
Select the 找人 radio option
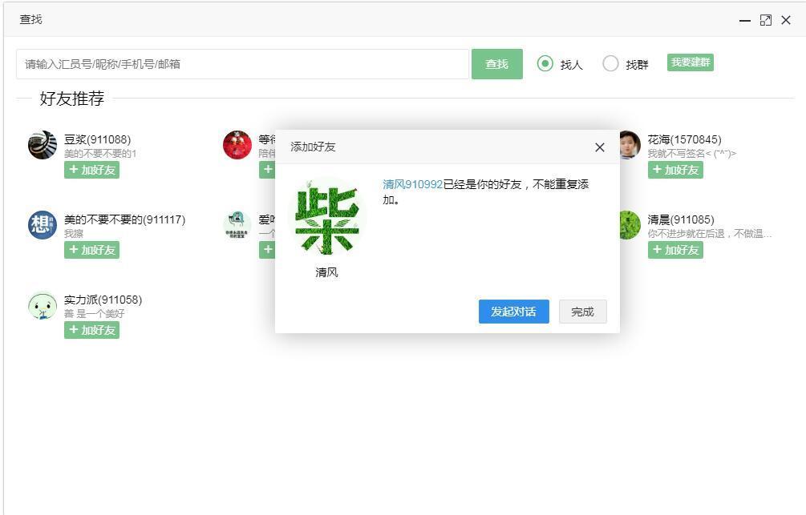(x=546, y=64)
